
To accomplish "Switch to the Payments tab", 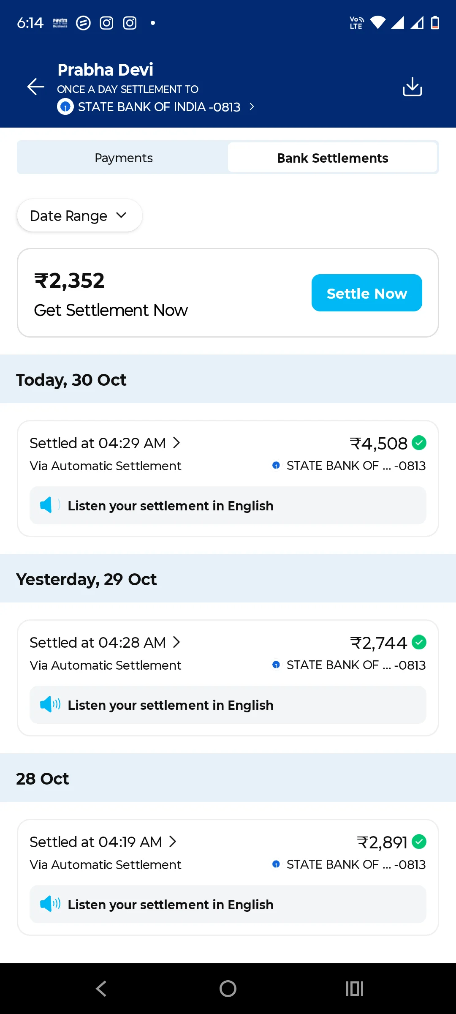I will pyautogui.click(x=123, y=158).
